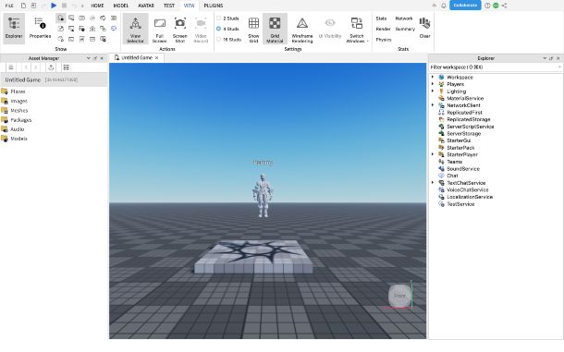Close the Untitled Game document tab
The image size is (564, 352).
click(157, 57)
